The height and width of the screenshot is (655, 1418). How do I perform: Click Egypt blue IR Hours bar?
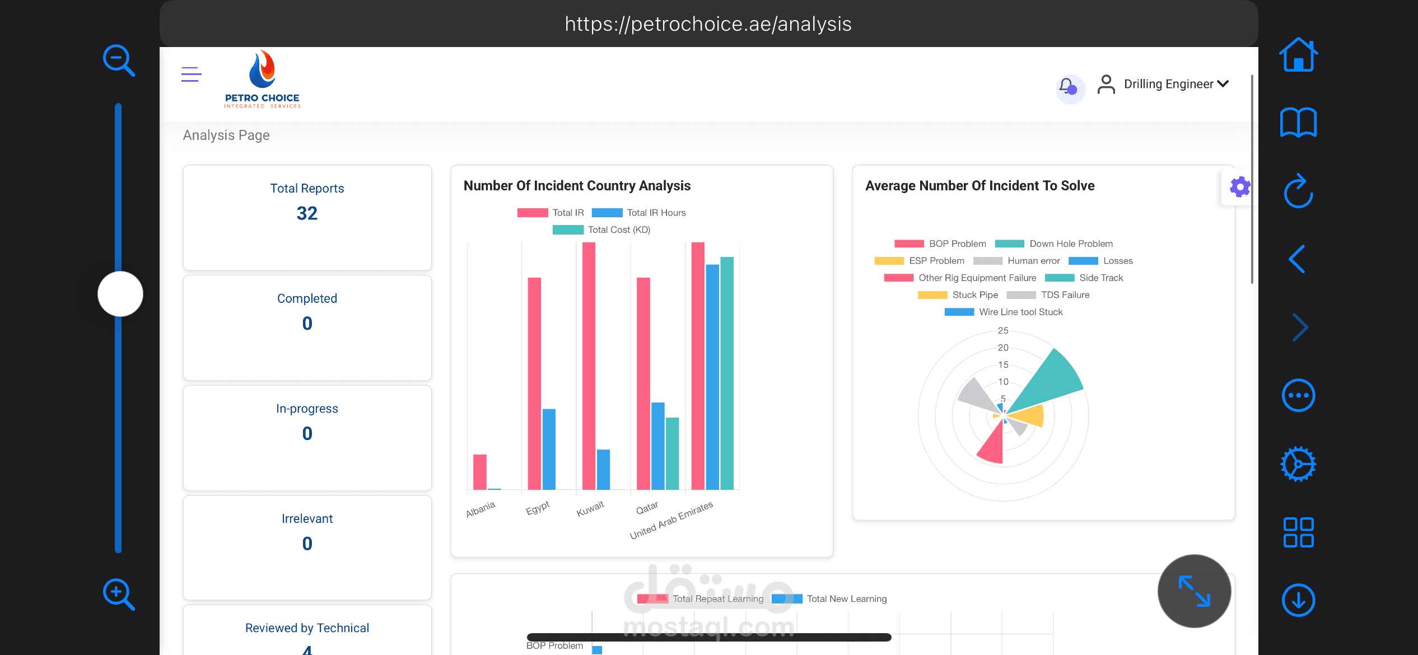549,450
